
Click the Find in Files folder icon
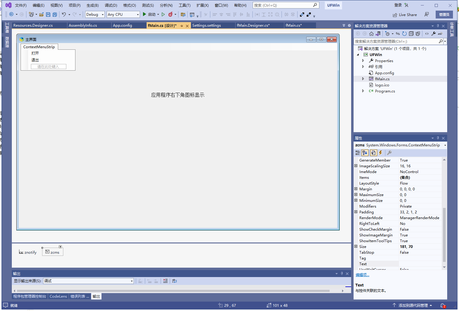pyautogui.click(x=183, y=14)
